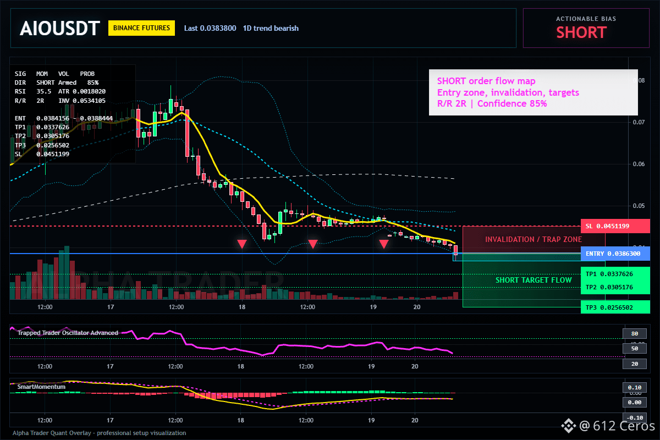Click the Alpha Trader Quant Overlay footer text
This screenshot has width=660, height=440.
100,433
